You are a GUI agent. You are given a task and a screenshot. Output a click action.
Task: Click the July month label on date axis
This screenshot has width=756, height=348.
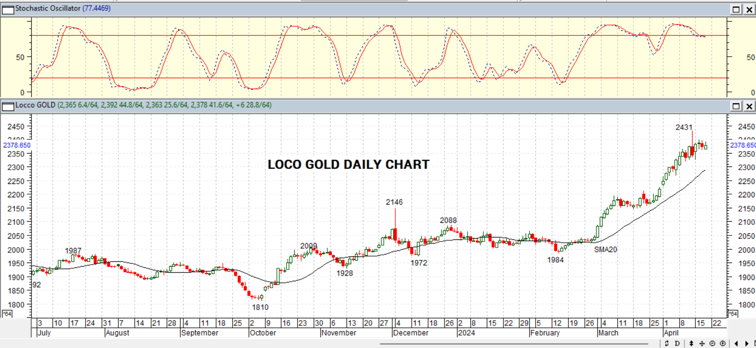click(44, 333)
